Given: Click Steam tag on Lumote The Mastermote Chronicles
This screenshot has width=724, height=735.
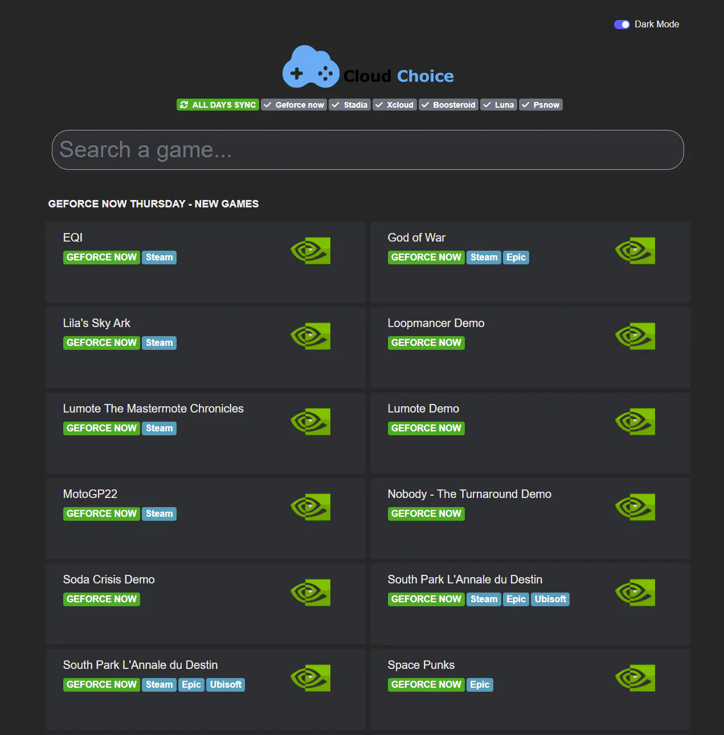Looking at the screenshot, I should [159, 428].
